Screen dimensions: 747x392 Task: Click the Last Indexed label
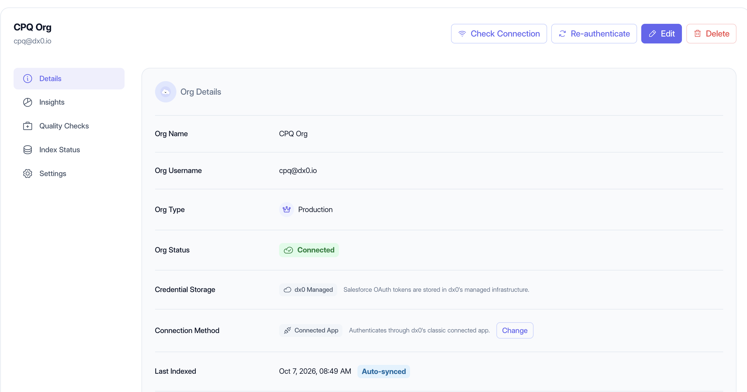tap(175, 372)
